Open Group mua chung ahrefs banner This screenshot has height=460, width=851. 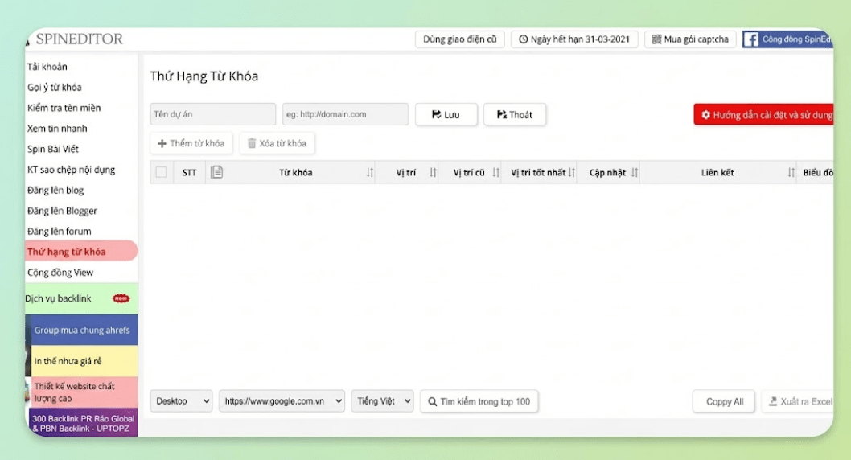pos(82,331)
